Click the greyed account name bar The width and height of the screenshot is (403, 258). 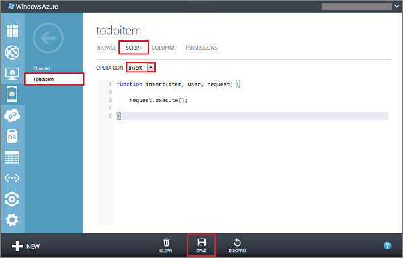point(357,6)
